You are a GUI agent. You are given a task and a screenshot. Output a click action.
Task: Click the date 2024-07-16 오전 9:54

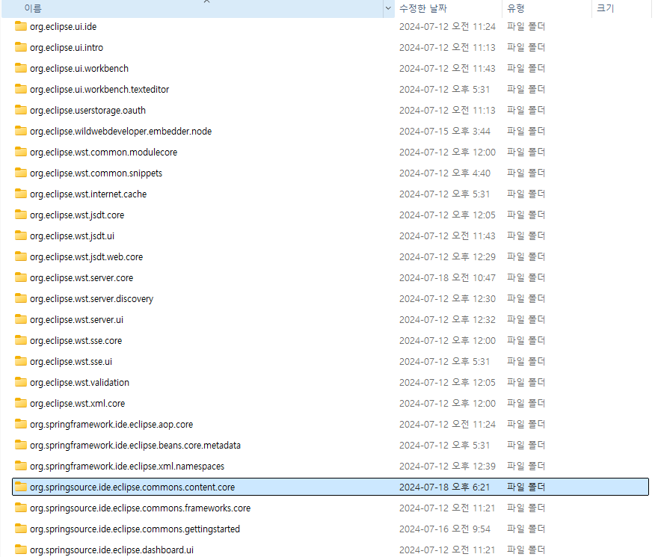tap(445, 529)
